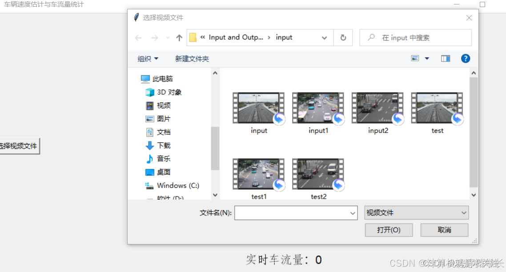Image resolution: width=506 pixels, height=272 pixels.
Task: Toggle the preview pane icon
Action: click(445, 58)
